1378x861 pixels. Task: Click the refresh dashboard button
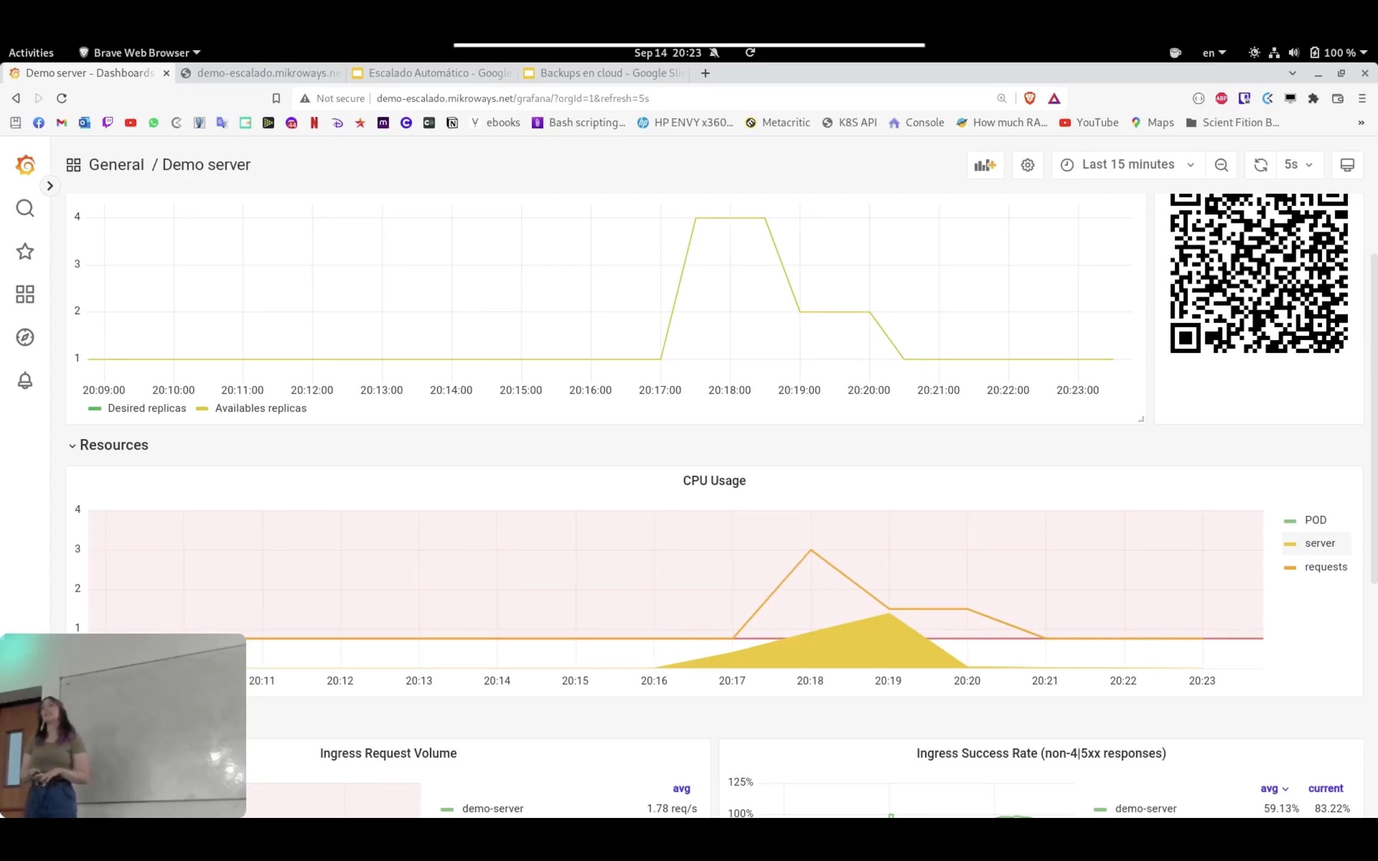click(x=1260, y=165)
